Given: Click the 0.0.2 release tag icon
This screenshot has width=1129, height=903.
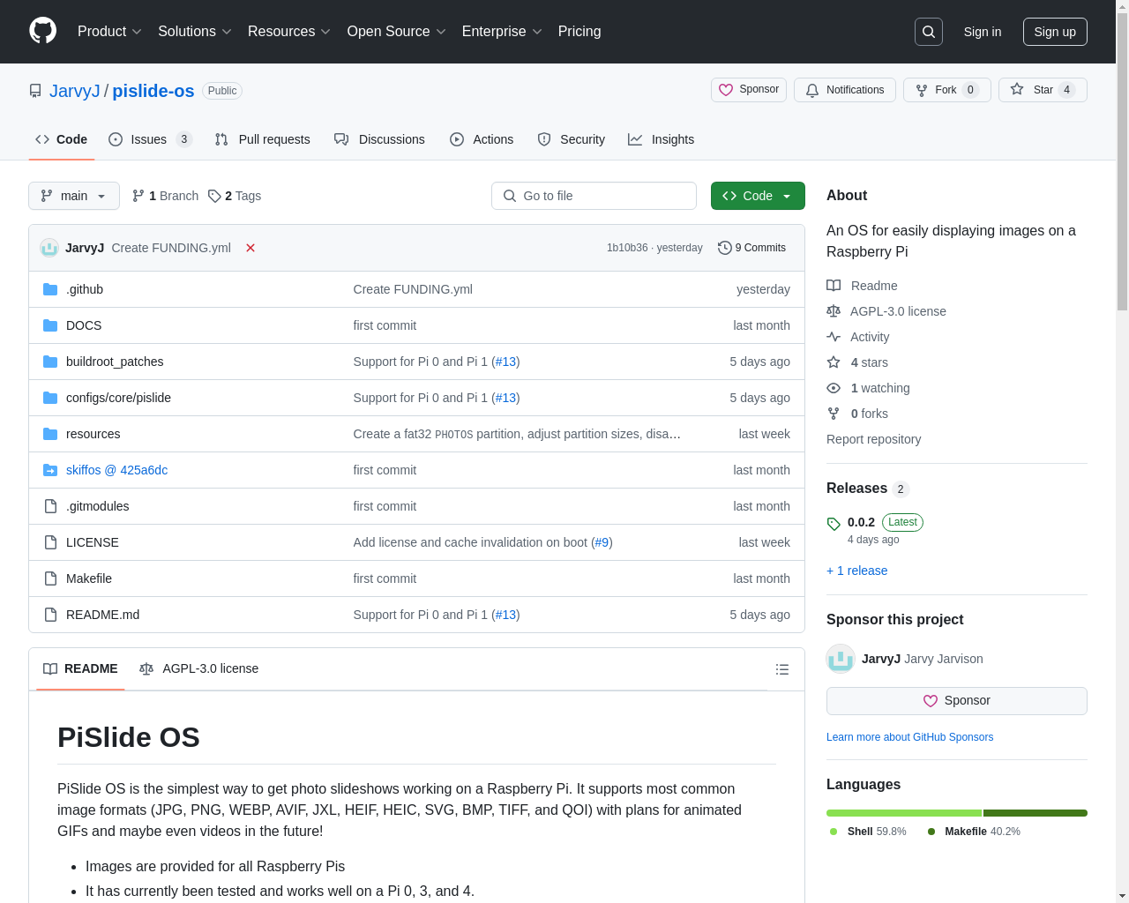Looking at the screenshot, I should click(x=834, y=524).
